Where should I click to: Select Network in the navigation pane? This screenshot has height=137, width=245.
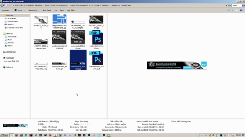pos(9,67)
